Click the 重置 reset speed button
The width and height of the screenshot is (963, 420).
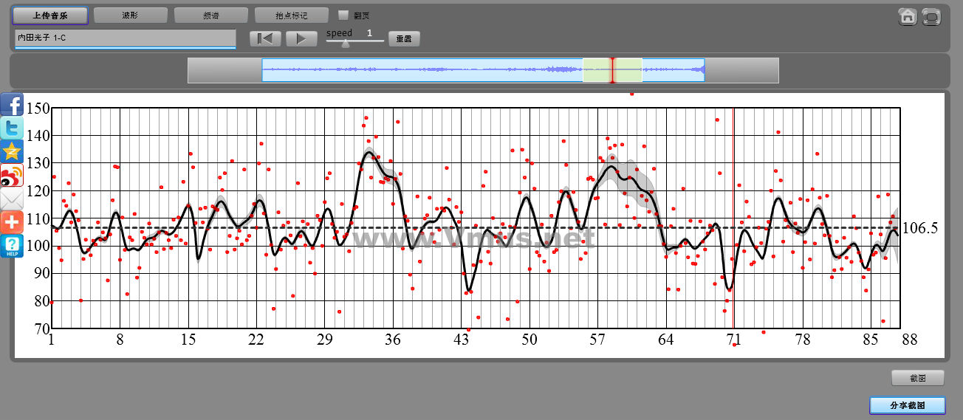click(404, 39)
